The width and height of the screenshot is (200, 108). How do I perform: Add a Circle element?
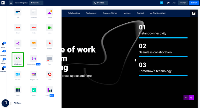click(50, 74)
